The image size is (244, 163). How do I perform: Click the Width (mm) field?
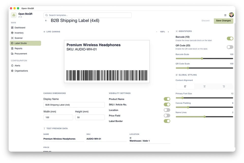[x=58, y=117]
